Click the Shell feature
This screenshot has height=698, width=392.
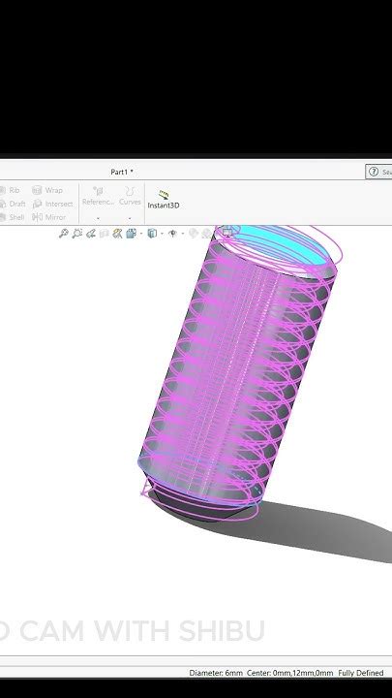12,217
